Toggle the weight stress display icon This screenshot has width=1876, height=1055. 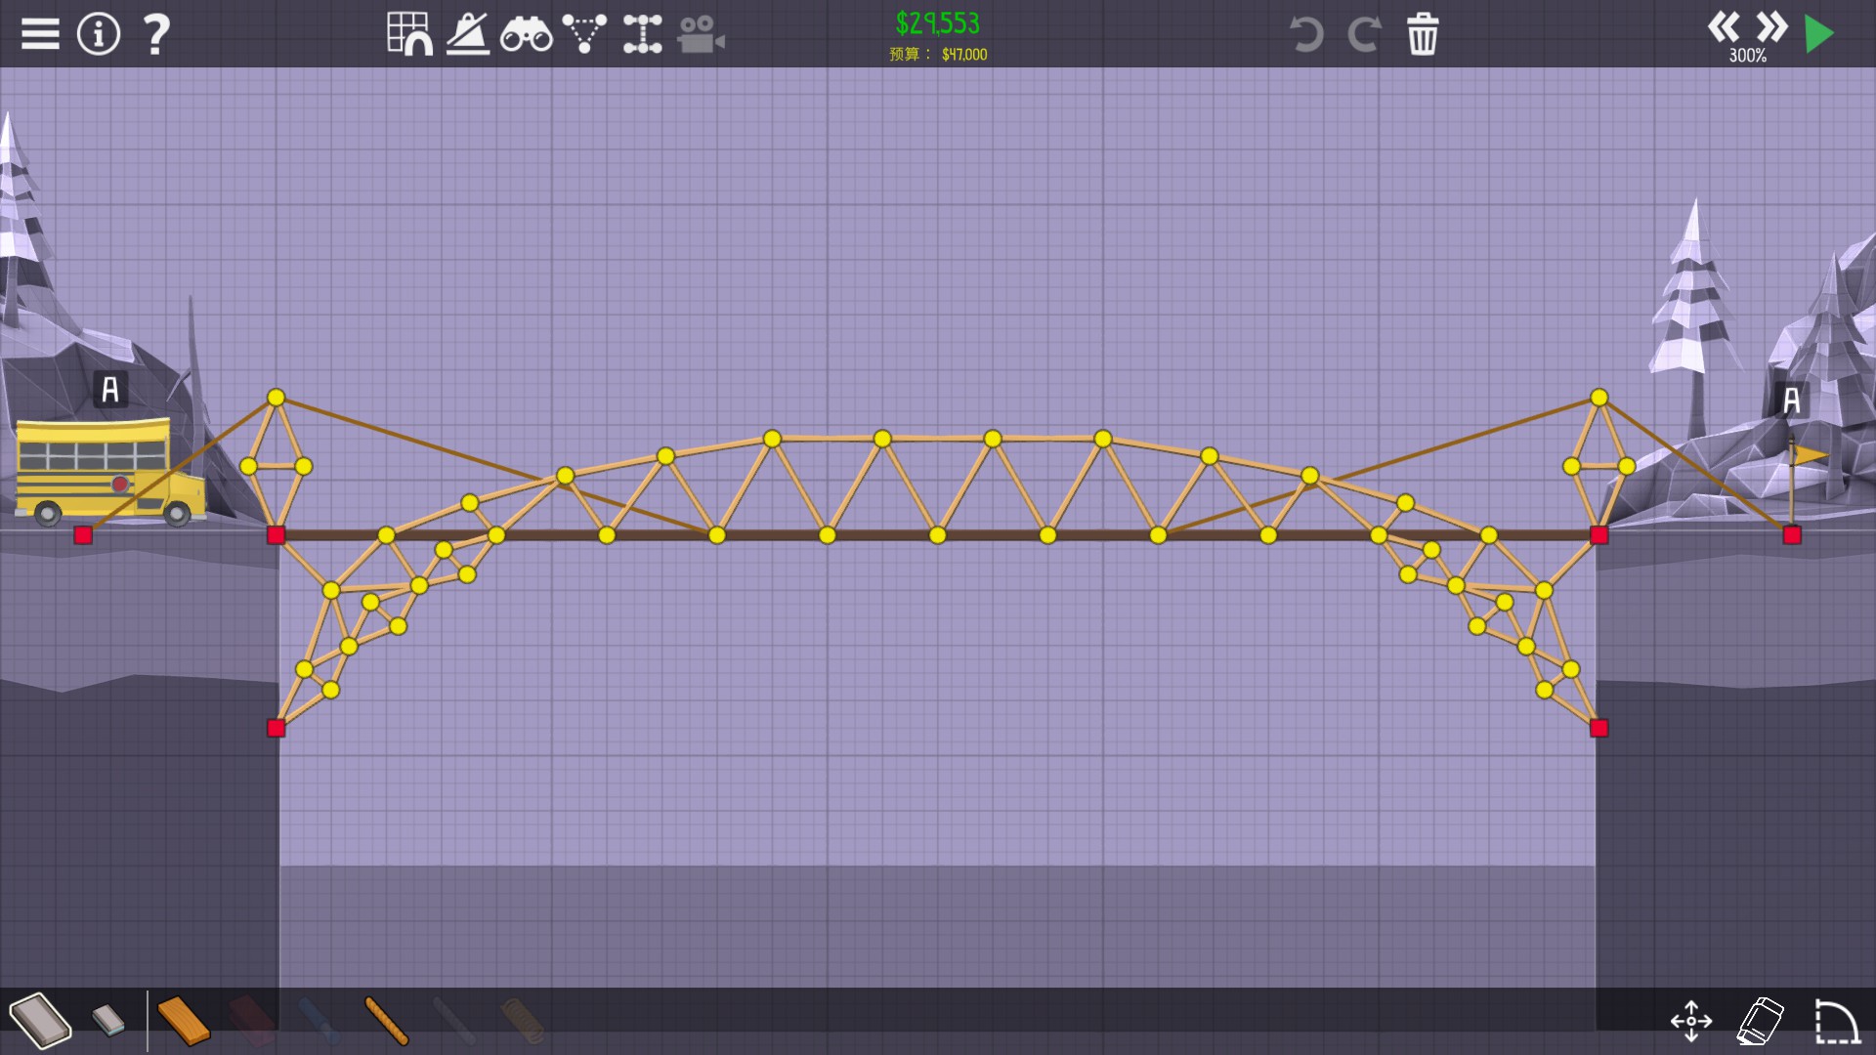[468, 34]
